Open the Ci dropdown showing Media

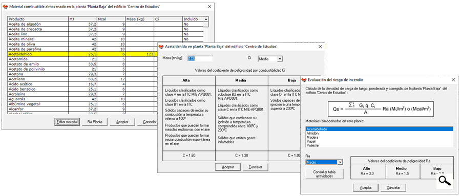tap(280, 59)
